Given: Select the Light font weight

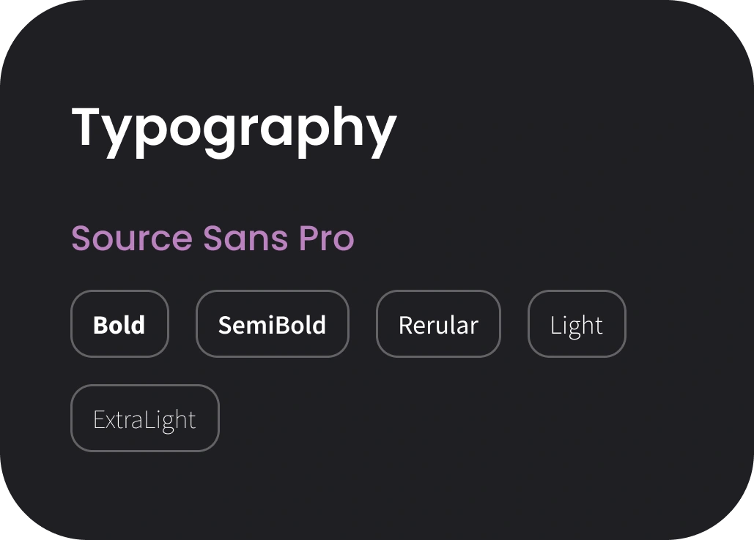Looking at the screenshot, I should coord(577,324).
